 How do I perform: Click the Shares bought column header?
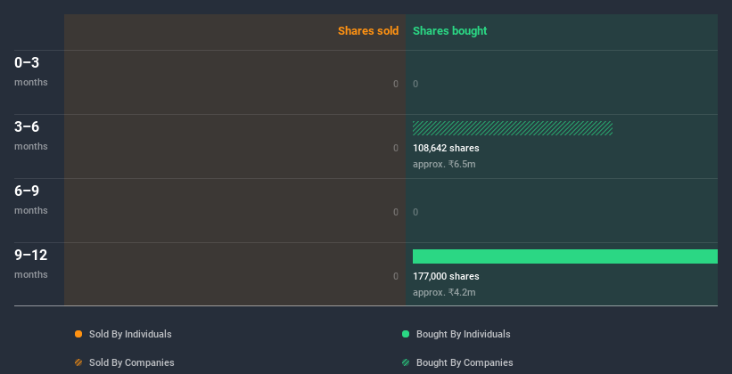coord(449,31)
